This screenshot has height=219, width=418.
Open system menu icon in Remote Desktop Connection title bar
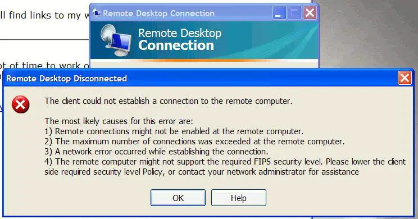[x=96, y=12]
